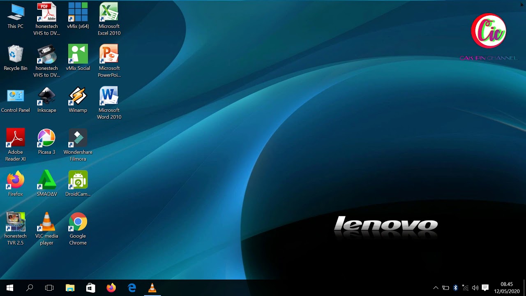The image size is (526, 296).
Task: Select honestech VHS to DVD PDF shortcut
Action: point(47,19)
